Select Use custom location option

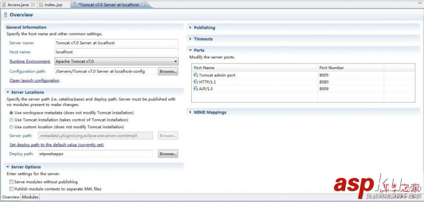tap(11, 127)
